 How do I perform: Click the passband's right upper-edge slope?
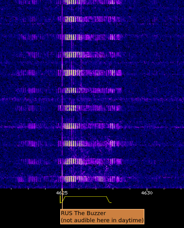(x=108, y=199)
